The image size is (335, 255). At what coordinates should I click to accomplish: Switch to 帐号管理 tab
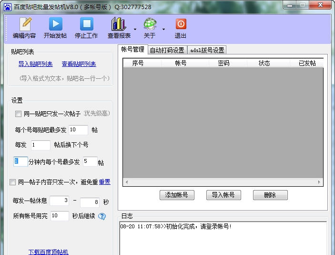coord(132,49)
